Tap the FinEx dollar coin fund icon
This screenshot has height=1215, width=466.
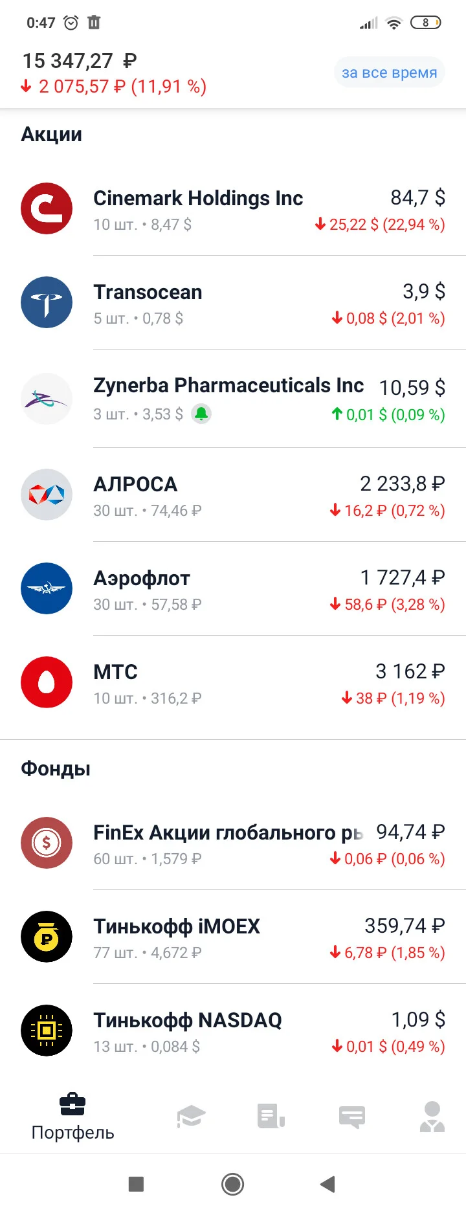tap(47, 843)
